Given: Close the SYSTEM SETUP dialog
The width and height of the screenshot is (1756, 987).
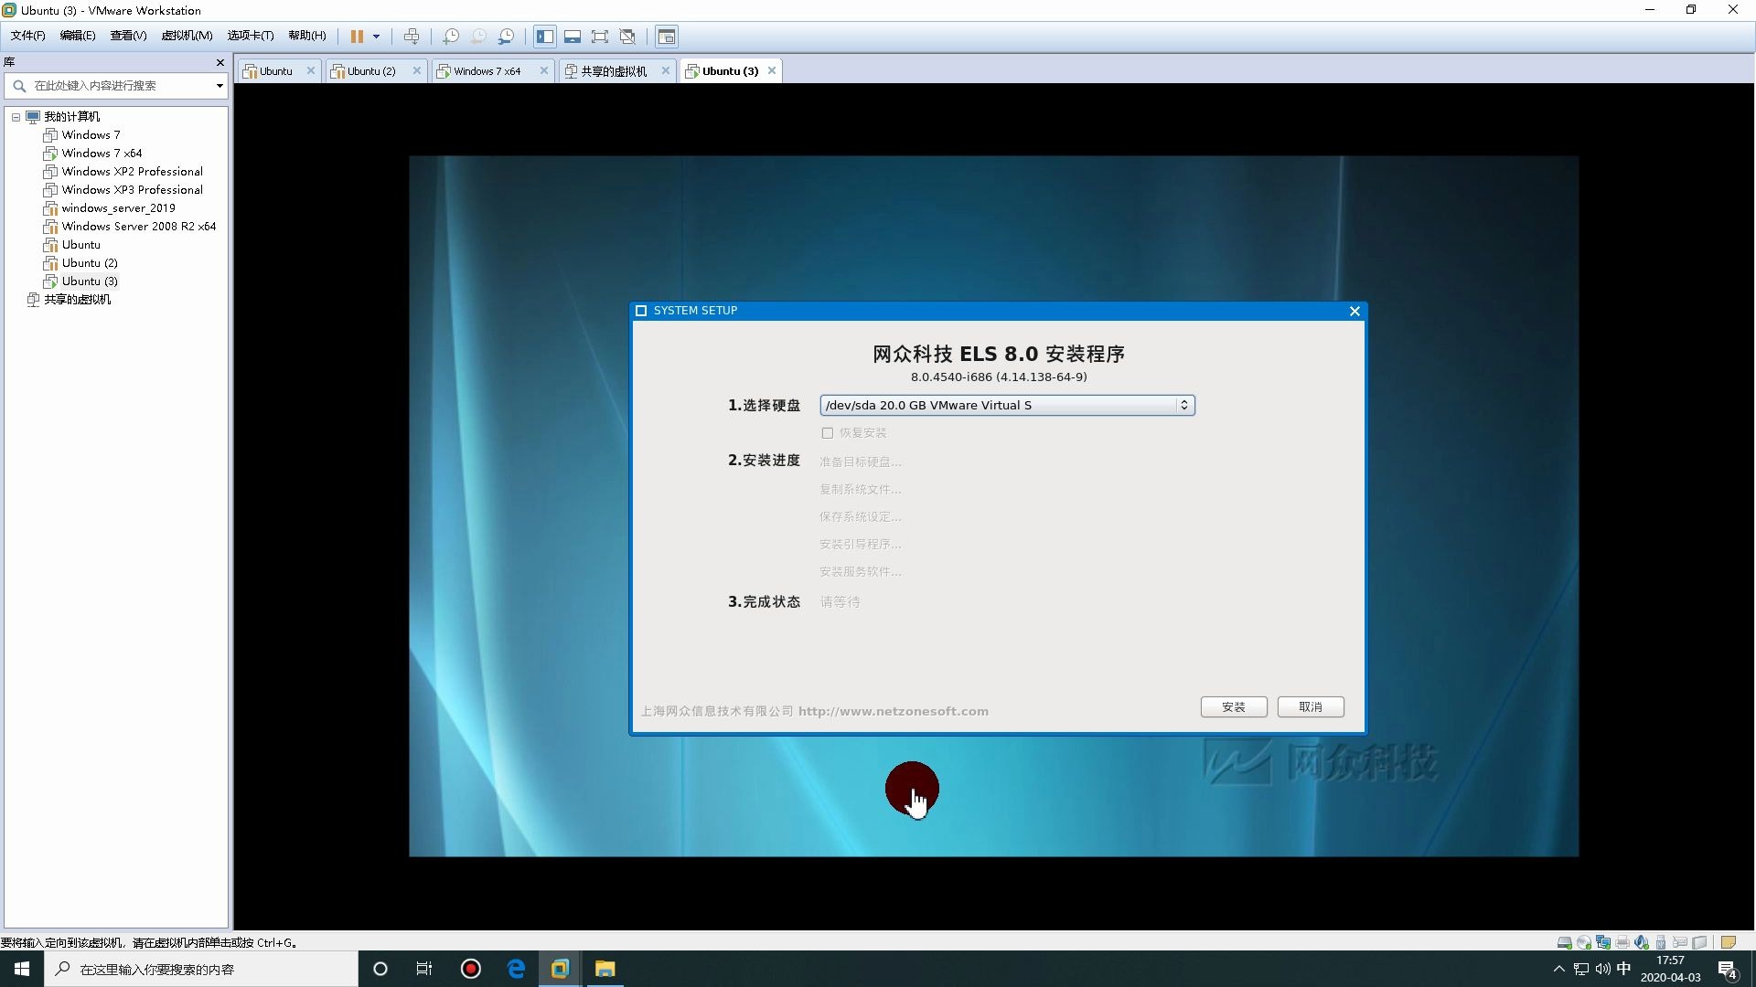Looking at the screenshot, I should coord(1354,311).
